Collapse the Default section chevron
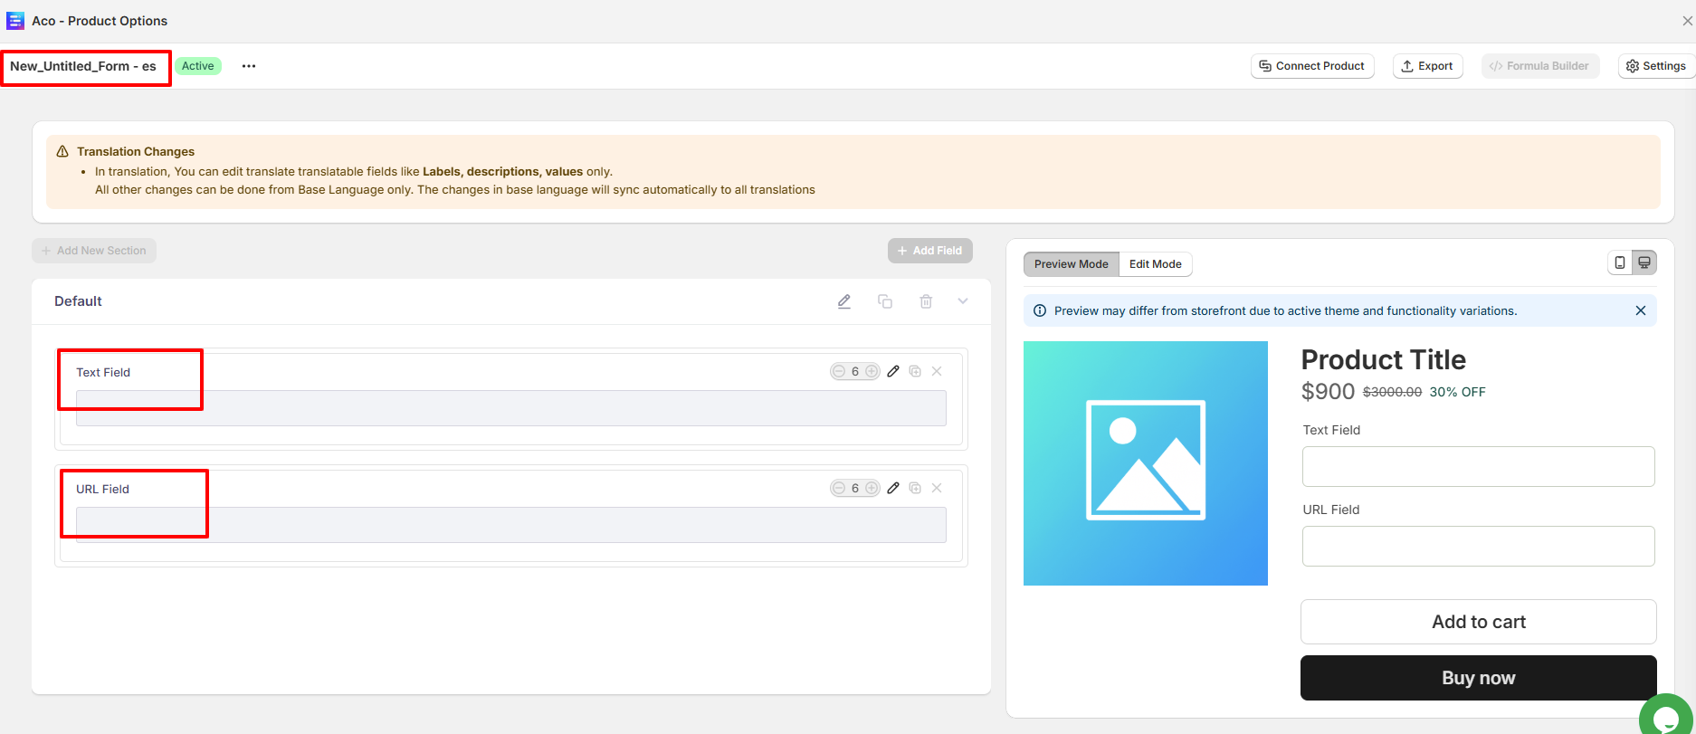The image size is (1696, 734). tap(963, 301)
